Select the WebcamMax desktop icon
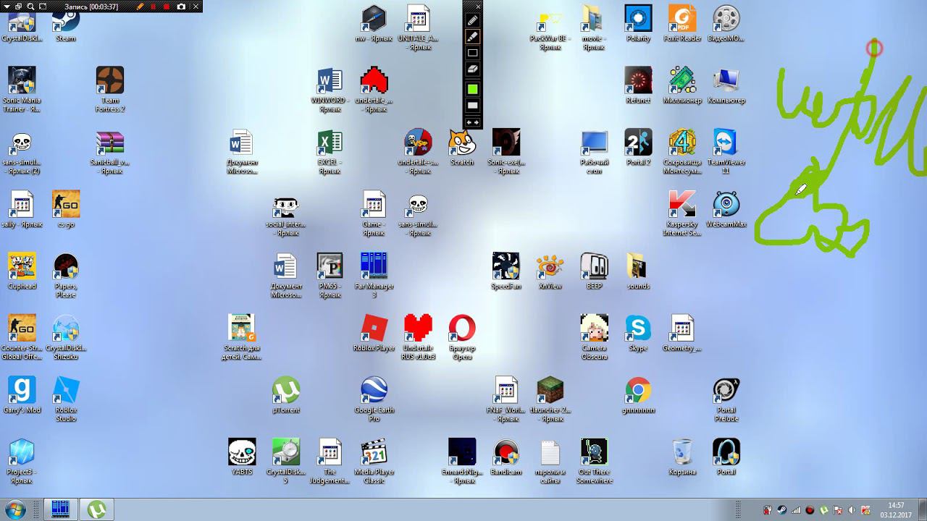This screenshot has height=521, width=927. pos(726,210)
